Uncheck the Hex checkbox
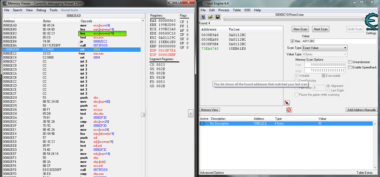 point(292,41)
